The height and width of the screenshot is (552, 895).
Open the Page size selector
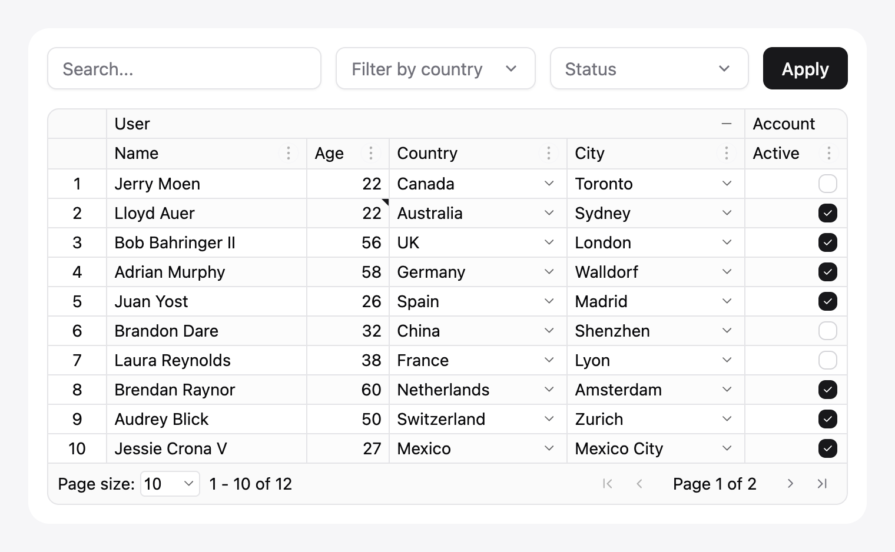click(x=170, y=484)
